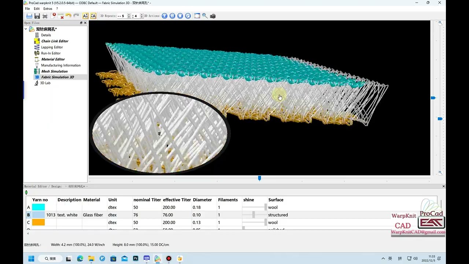Open the Edit menu

(37, 8)
